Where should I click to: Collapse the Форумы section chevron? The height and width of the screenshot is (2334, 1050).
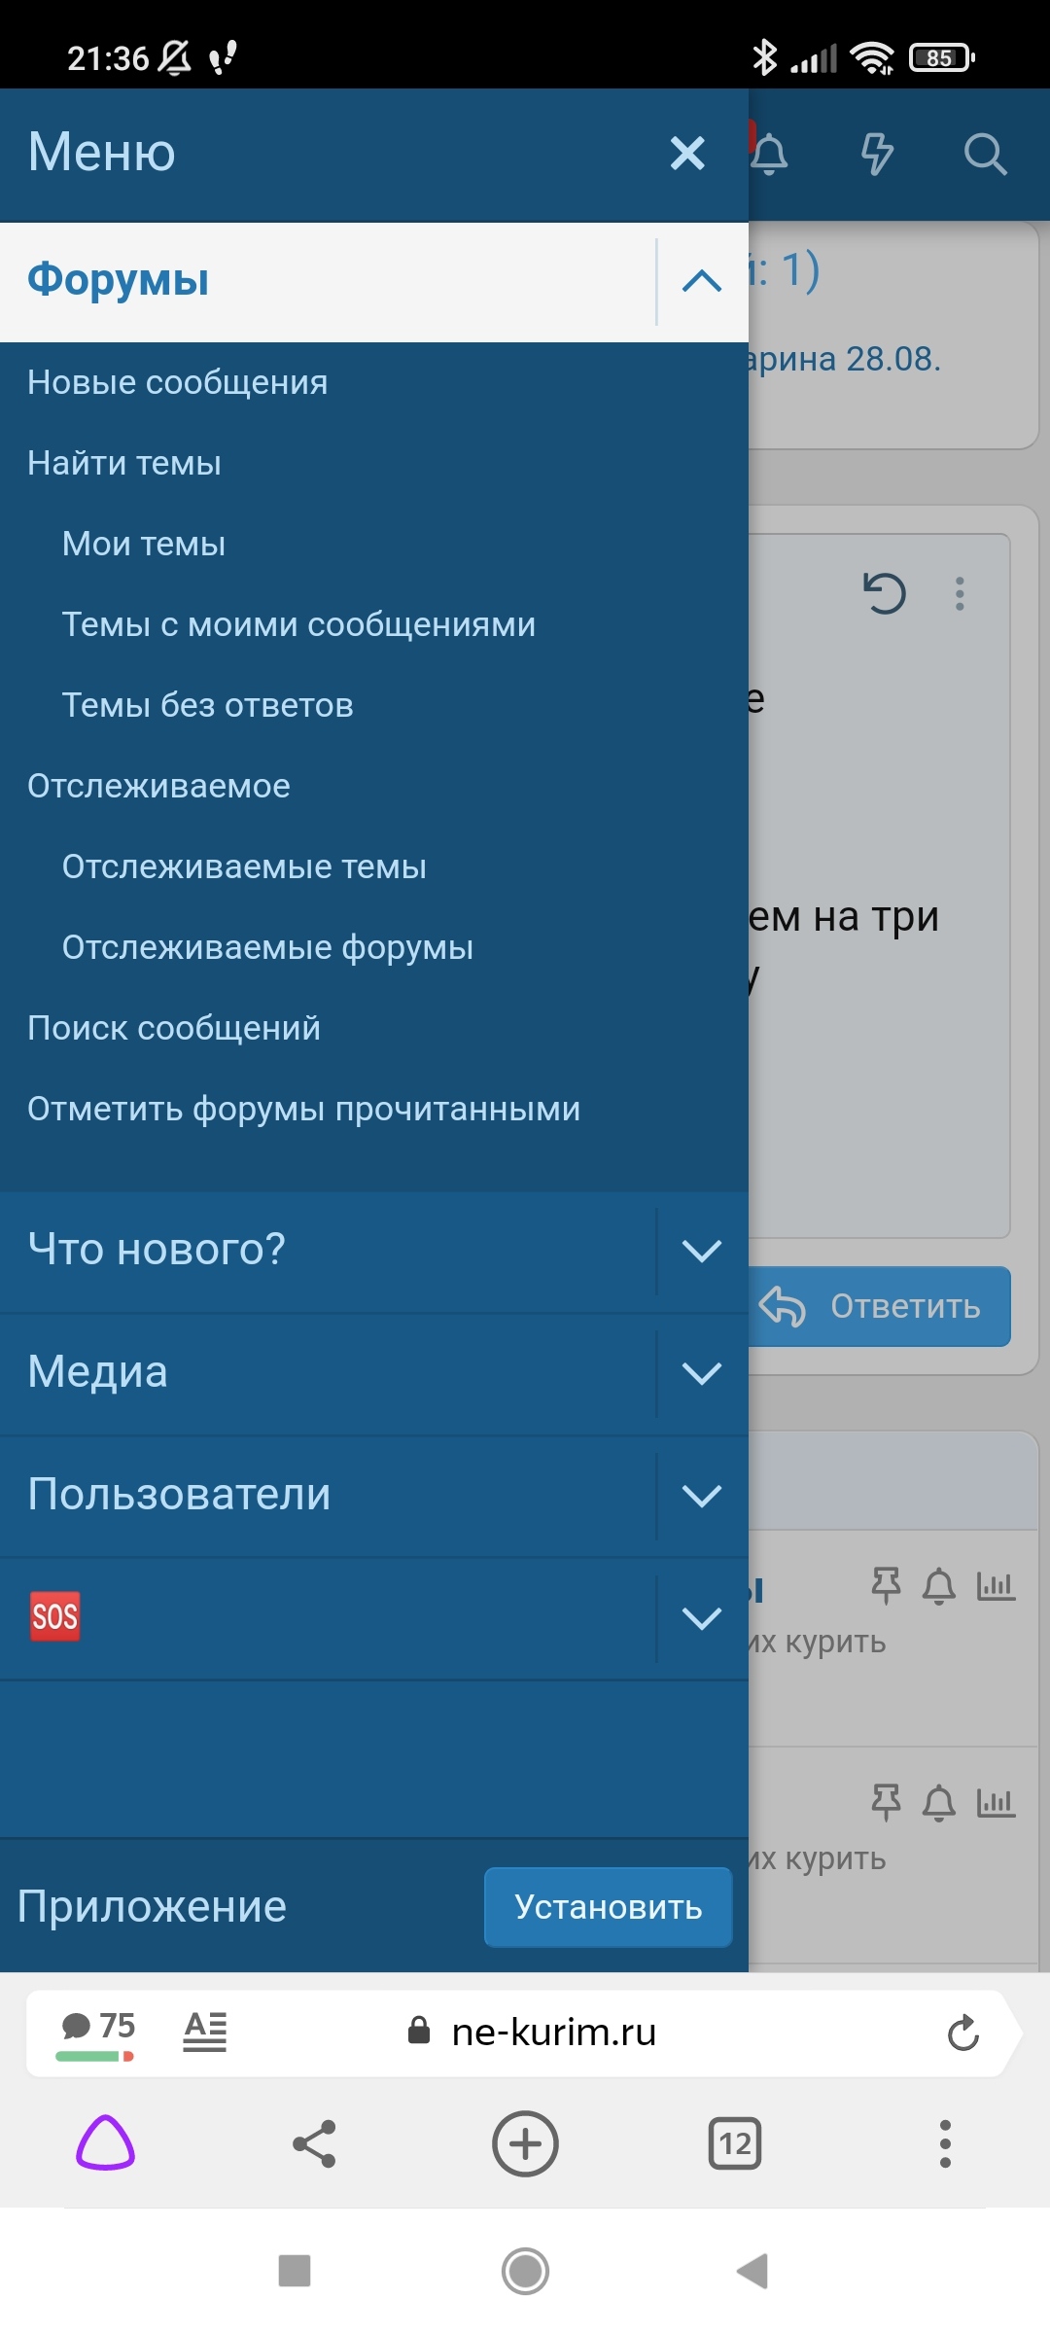[702, 281]
